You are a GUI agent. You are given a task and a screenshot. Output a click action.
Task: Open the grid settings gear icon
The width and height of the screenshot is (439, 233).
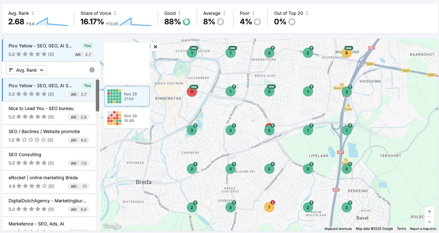point(92,70)
